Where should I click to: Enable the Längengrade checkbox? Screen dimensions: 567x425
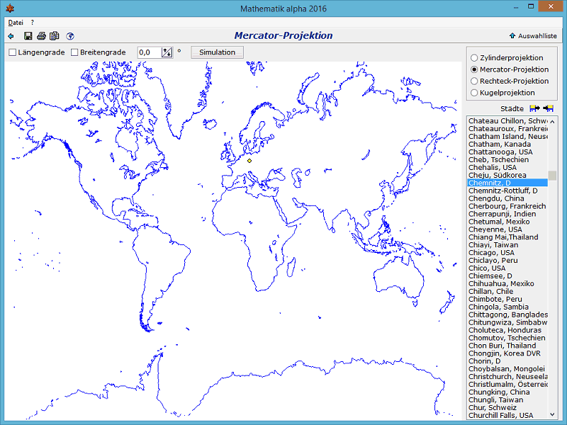pos(11,52)
